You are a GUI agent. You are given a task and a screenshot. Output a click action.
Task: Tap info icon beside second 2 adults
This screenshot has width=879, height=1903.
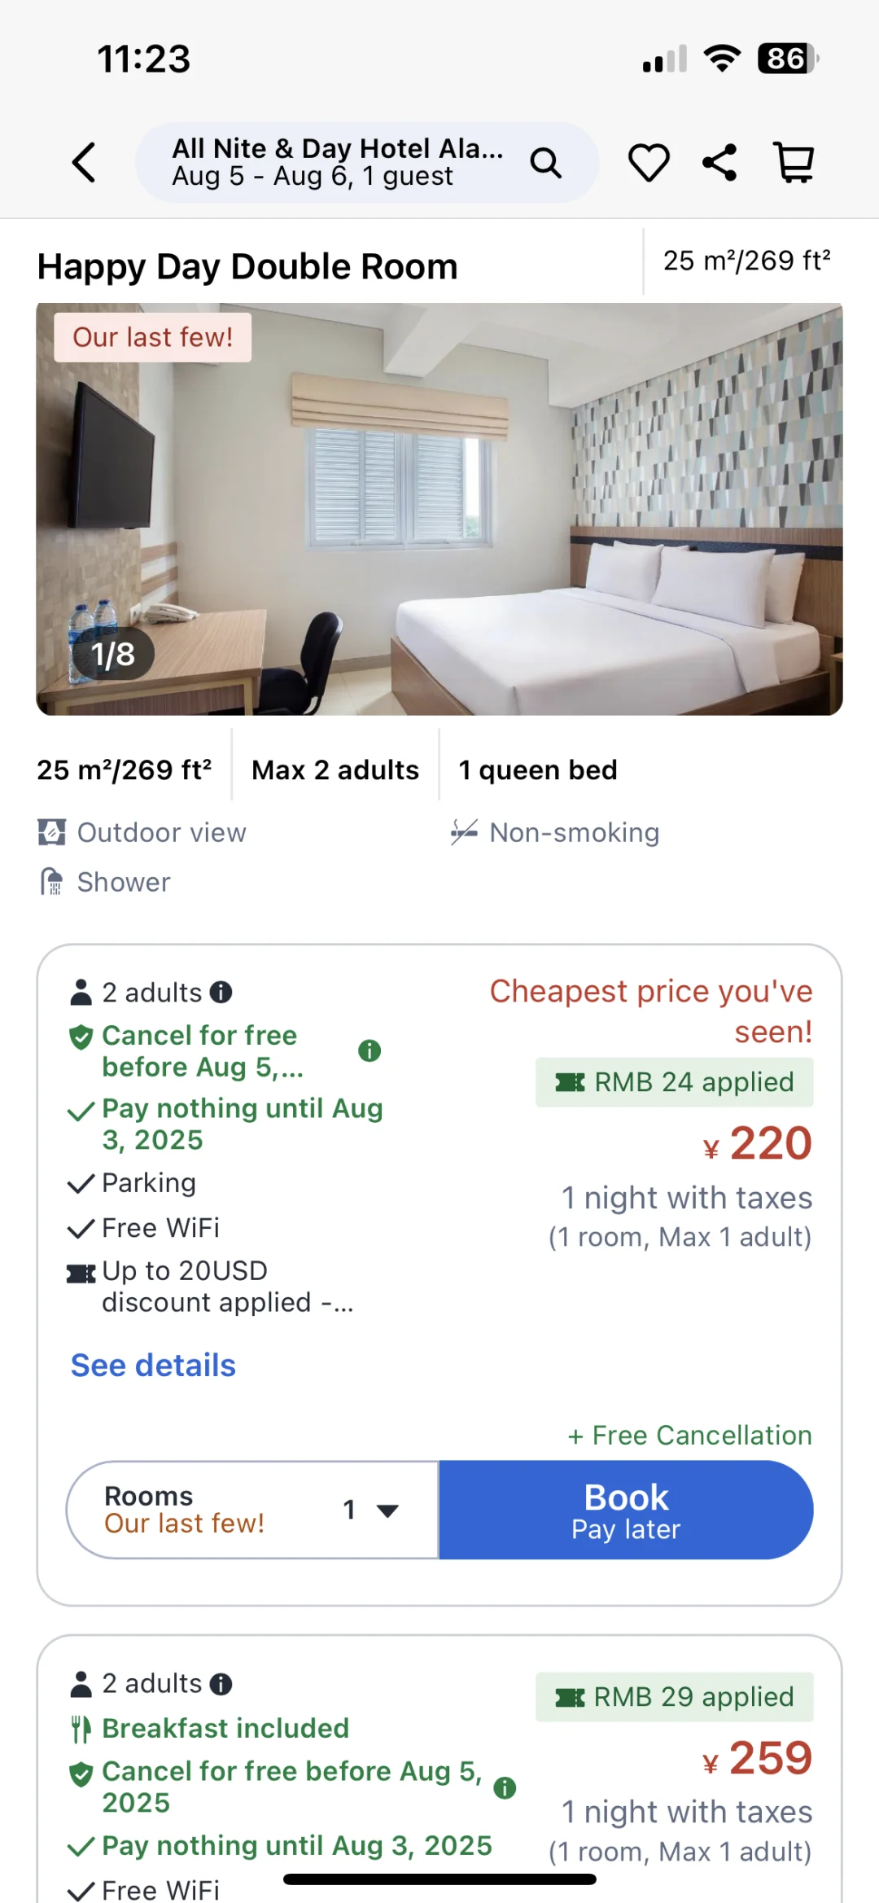click(221, 1683)
